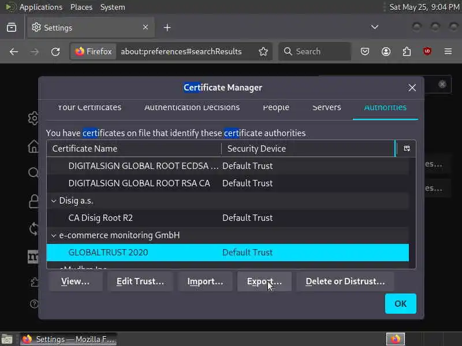Click the date and time clock
This screenshot has width=462, height=346.
[x=424, y=7]
